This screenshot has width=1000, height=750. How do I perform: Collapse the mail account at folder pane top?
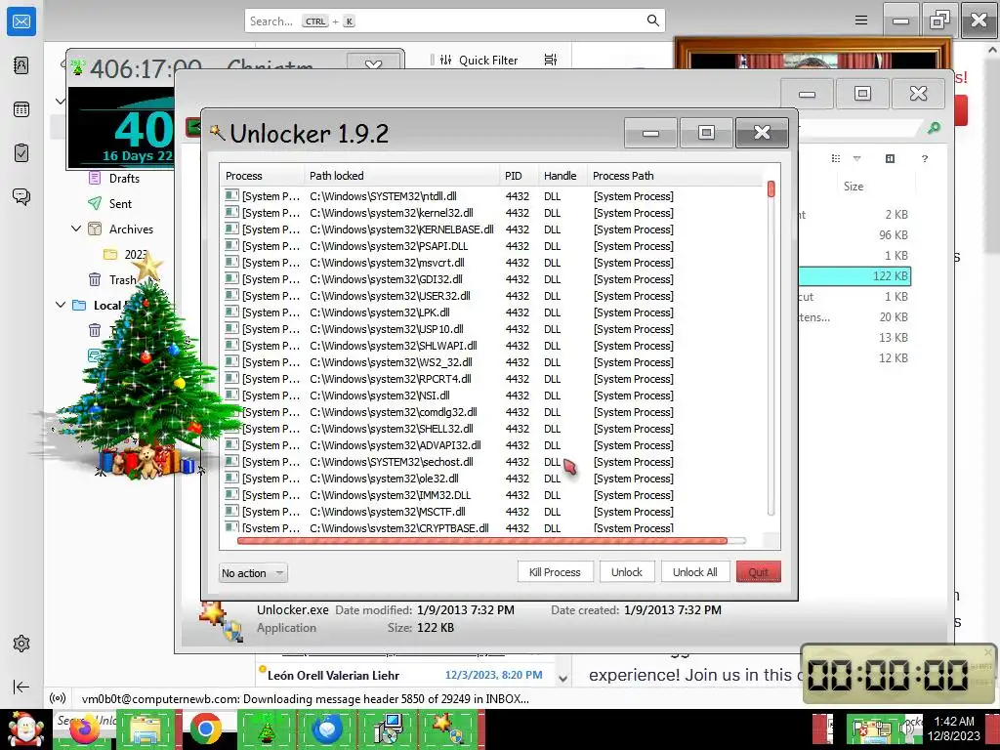pos(61,102)
